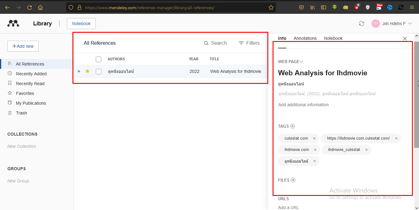
Task: Add a file with the FILES plus icon
Action: tap(293, 180)
